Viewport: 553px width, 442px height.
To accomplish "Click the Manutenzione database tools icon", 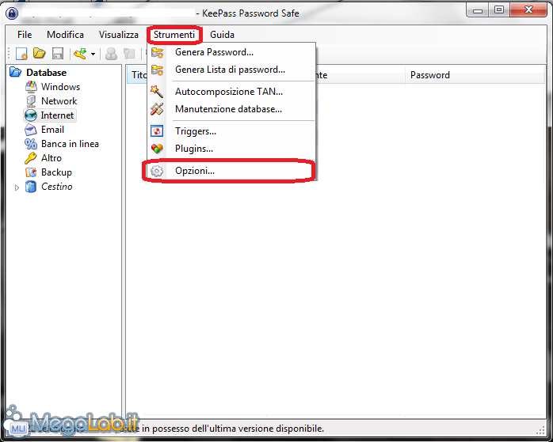I will point(157,109).
